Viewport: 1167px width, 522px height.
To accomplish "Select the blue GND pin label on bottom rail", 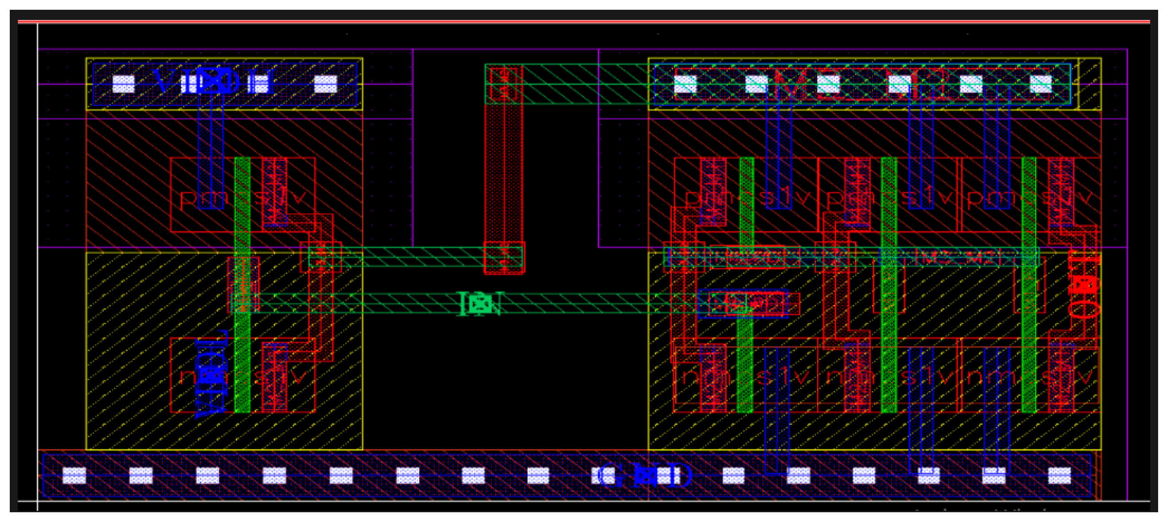I will pyautogui.click(x=646, y=476).
